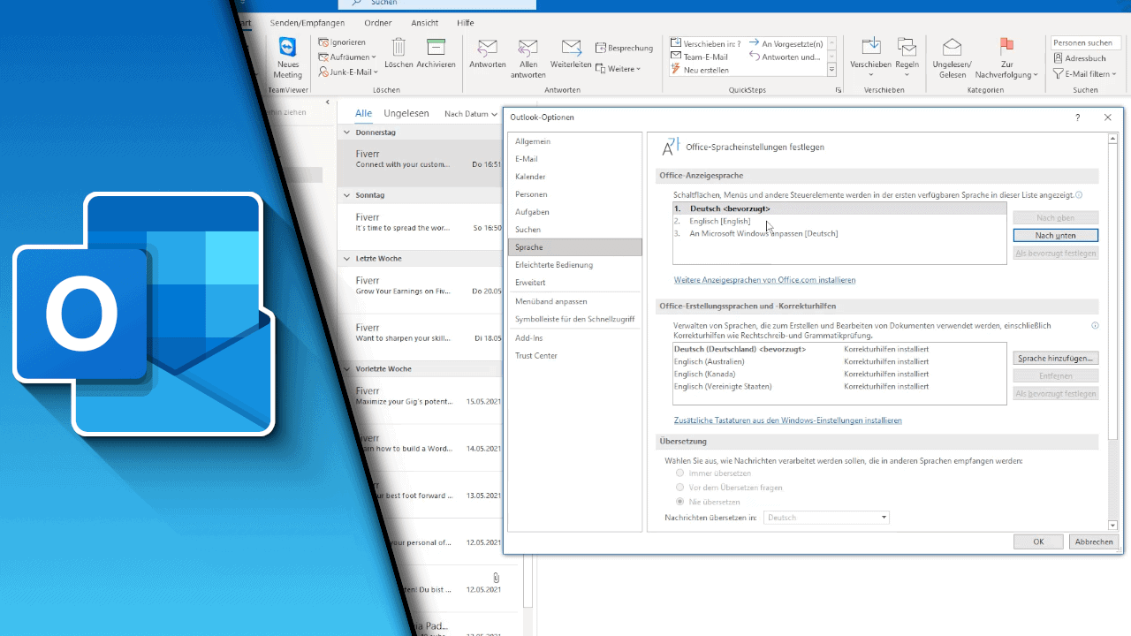Click Sprache hinzufügen... button
This screenshot has height=636, width=1131.
pyautogui.click(x=1055, y=359)
